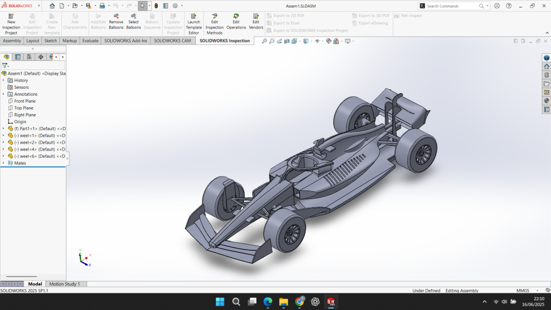Open the Appearances pane in the right task pane
The image size is (551, 310).
click(x=546, y=100)
